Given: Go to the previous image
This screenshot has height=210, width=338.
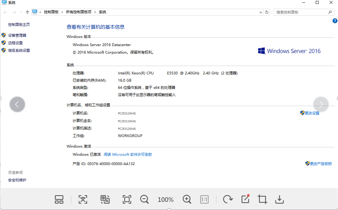Looking at the screenshot, I should click(17, 104).
